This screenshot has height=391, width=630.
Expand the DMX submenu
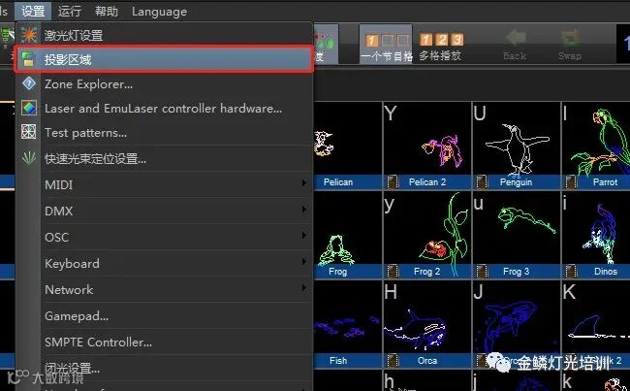click(x=164, y=211)
